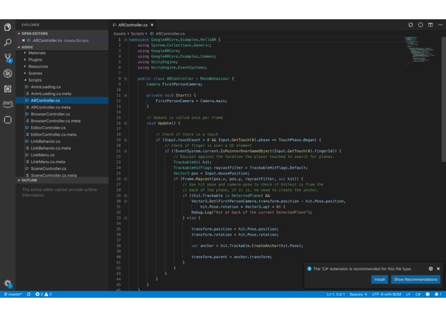Open notifications bell in status bar
Screen dimensions: 446x317
(x=438, y=295)
